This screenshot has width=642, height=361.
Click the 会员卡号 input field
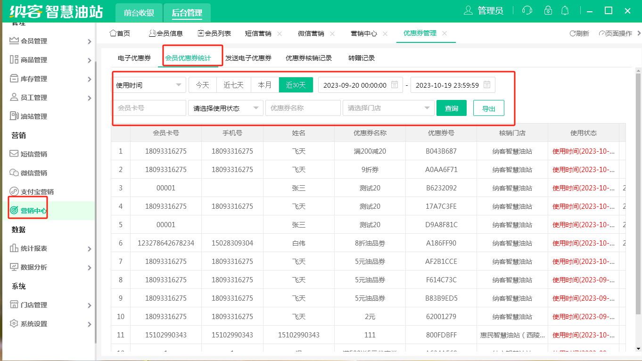point(149,108)
